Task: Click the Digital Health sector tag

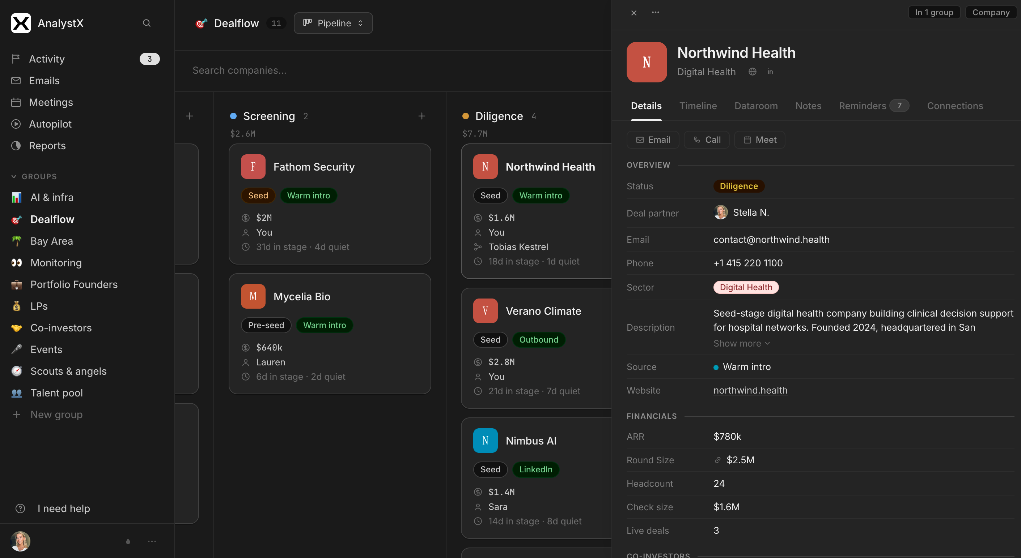Action: [746, 288]
